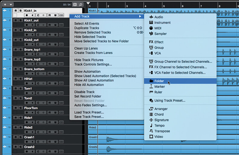
Task: Add a Transpose track icon
Action: (x=151, y=131)
